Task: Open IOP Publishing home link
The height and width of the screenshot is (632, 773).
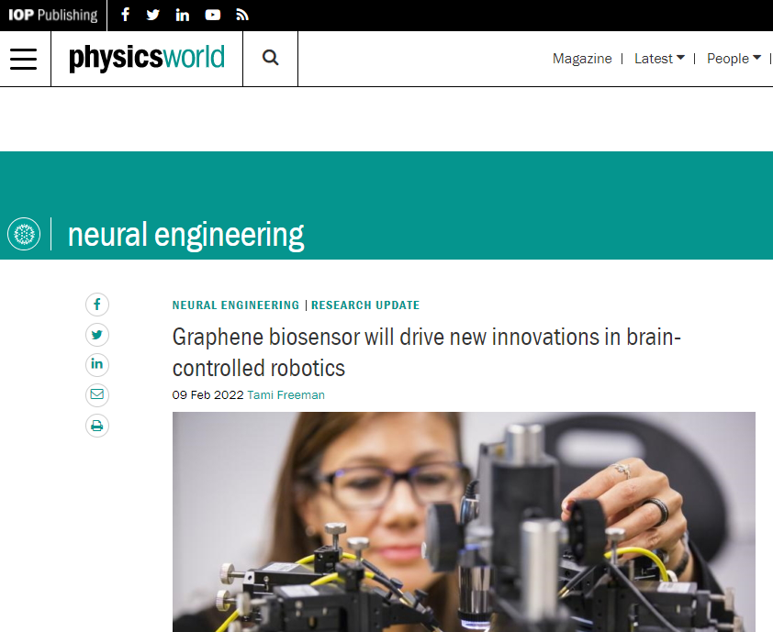Action: [52, 16]
